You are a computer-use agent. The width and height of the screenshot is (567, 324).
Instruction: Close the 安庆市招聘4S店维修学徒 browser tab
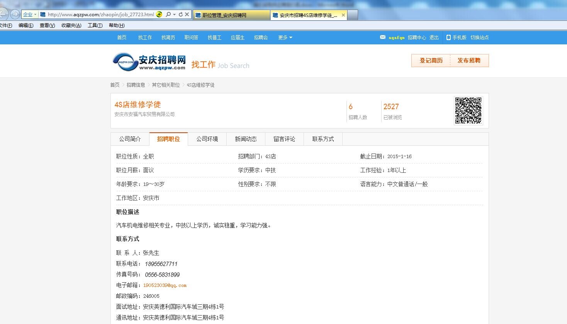point(343,15)
